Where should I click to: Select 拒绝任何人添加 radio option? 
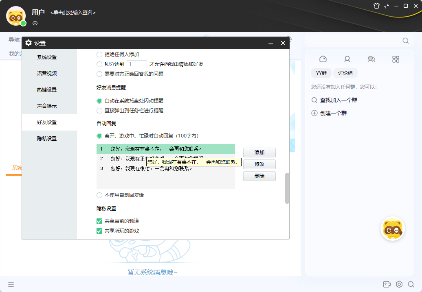pos(99,54)
